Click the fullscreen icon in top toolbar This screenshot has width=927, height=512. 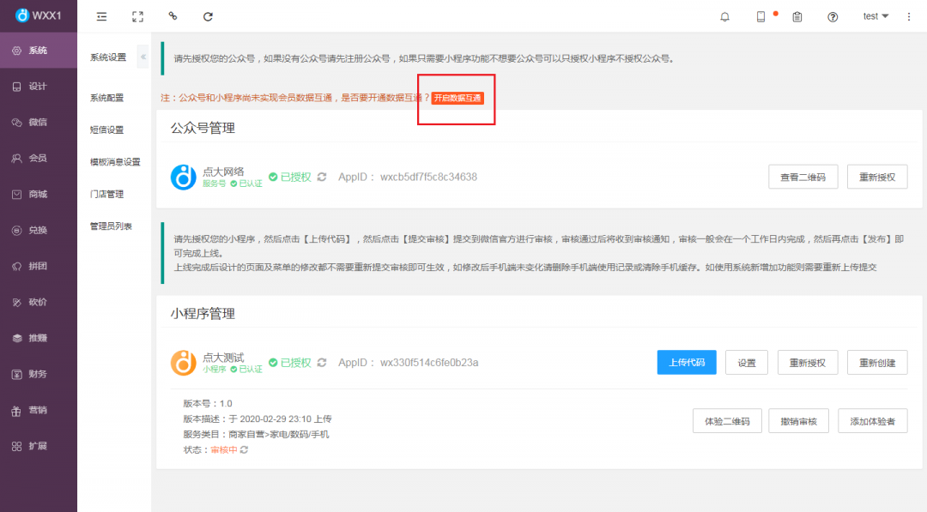coord(137,16)
